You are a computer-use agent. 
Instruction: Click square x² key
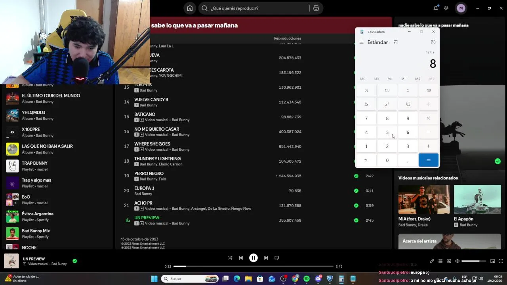click(387, 104)
